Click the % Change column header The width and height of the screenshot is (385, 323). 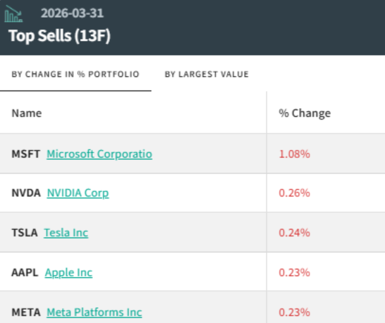(305, 113)
